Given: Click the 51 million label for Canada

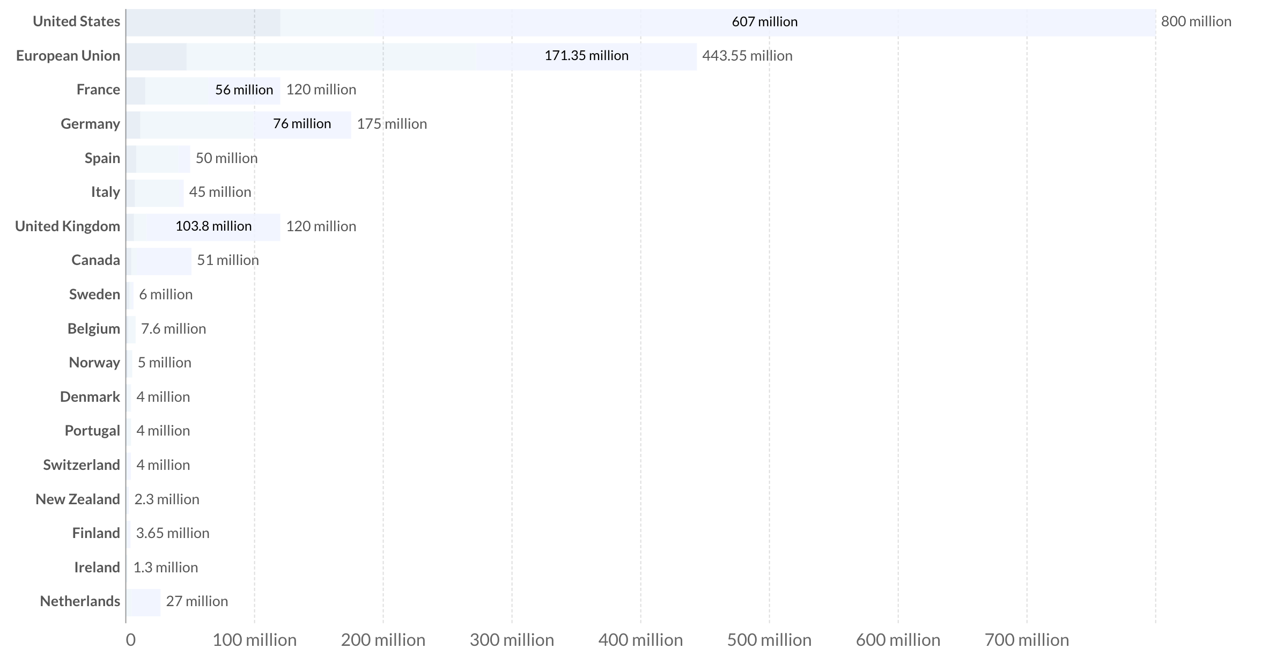Looking at the screenshot, I should 228,260.
